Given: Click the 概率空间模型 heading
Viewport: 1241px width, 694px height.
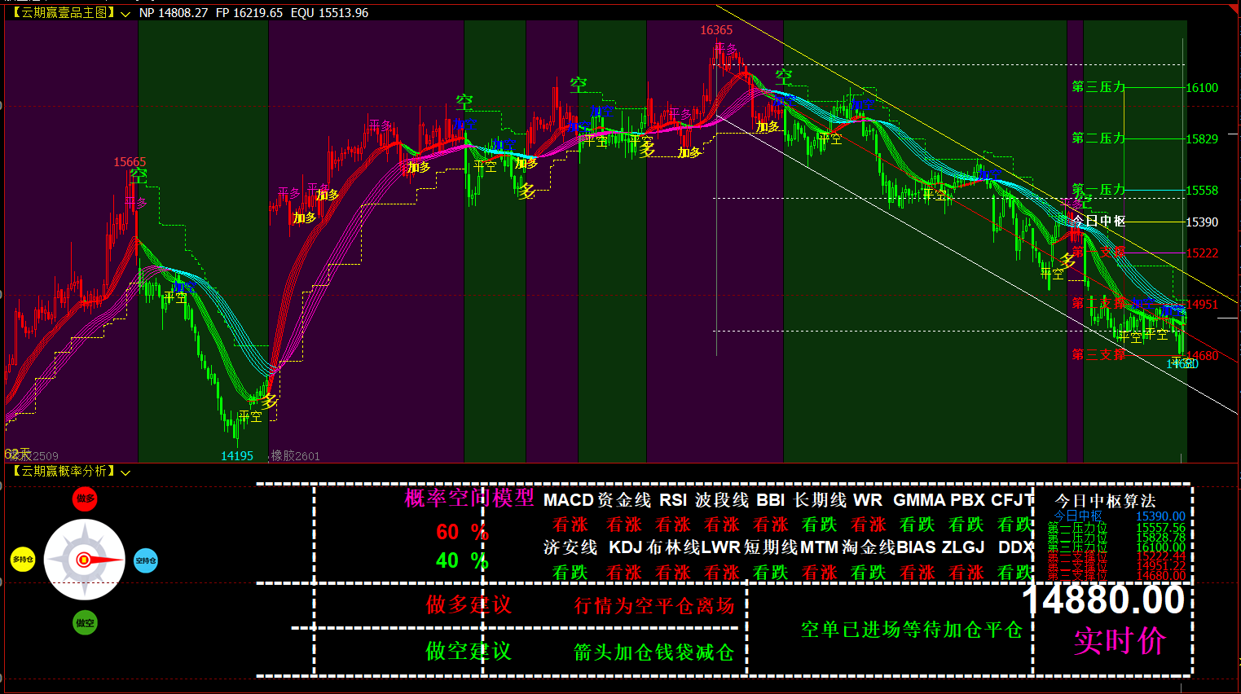Looking at the screenshot, I should 469,498.
